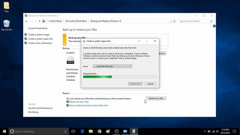Open the system repair disc taskbar item
Image resolution: width=240 pixels, height=135 pixels.
pos(134,131)
